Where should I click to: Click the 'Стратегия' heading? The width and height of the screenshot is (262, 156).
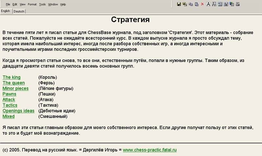(x=130, y=20)
